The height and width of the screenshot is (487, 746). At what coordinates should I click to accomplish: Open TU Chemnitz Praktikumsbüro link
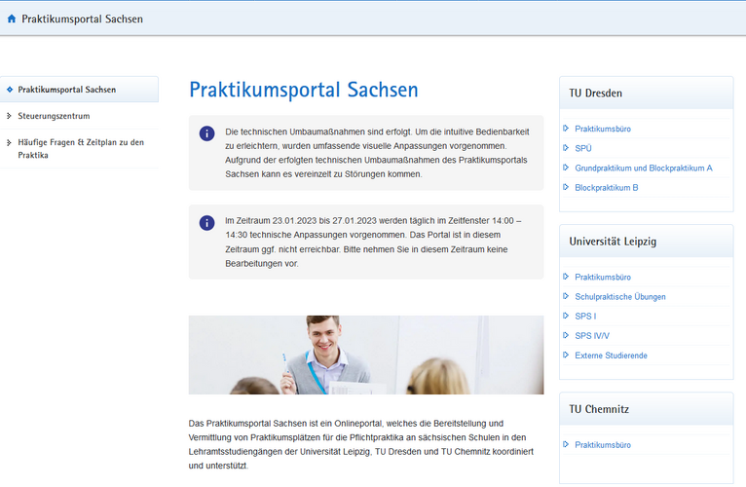tap(603, 445)
